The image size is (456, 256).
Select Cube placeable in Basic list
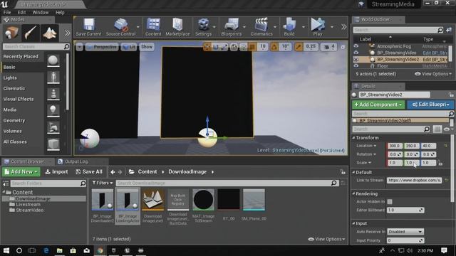click(x=53, y=144)
